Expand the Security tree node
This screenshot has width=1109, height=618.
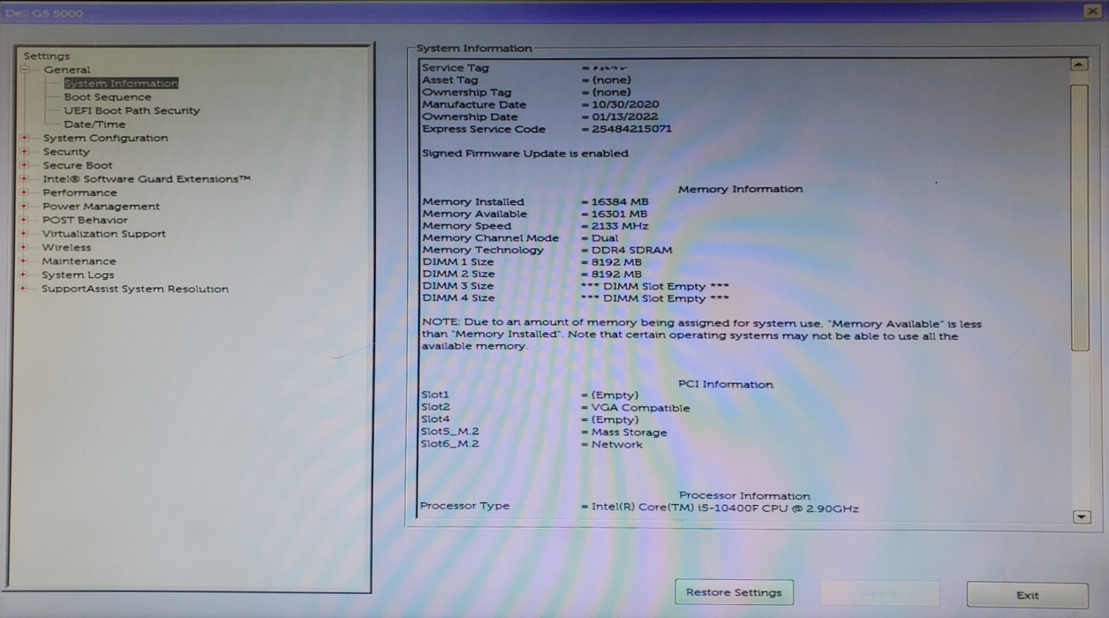point(25,152)
